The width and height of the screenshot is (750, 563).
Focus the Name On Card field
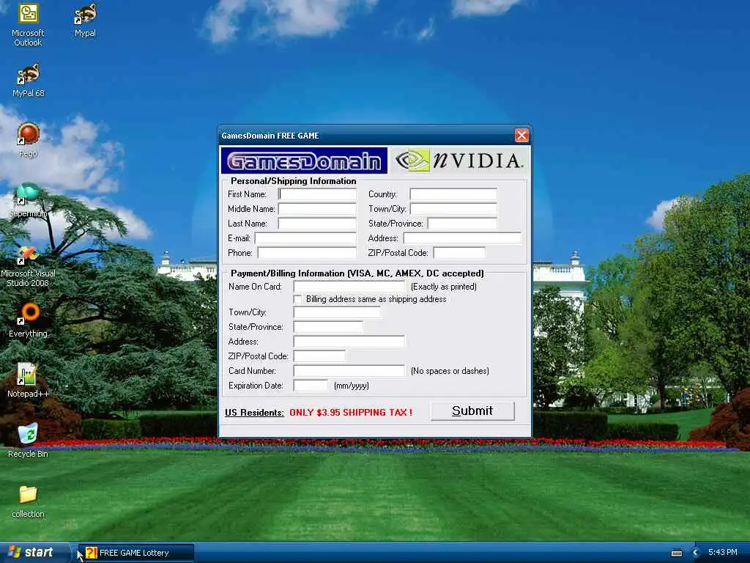pyautogui.click(x=349, y=287)
